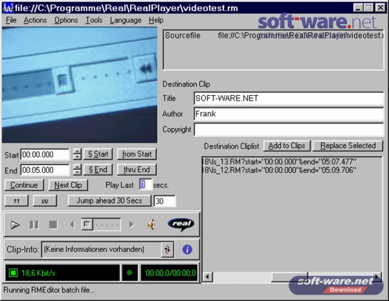Image resolution: width=389 pixels, height=301 pixels.
Task: Click the Sourcefile path text
Action: [300, 36]
